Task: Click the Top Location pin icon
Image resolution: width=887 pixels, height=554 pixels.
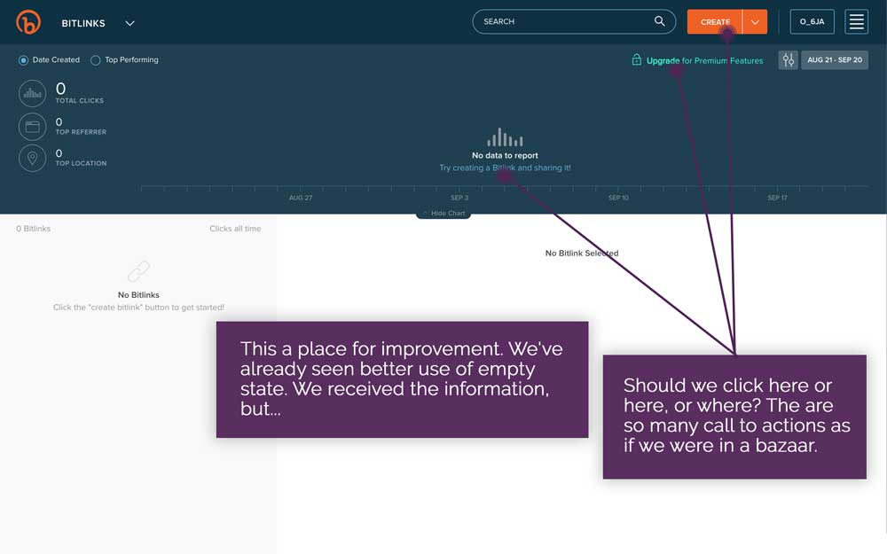Action: pos(32,159)
